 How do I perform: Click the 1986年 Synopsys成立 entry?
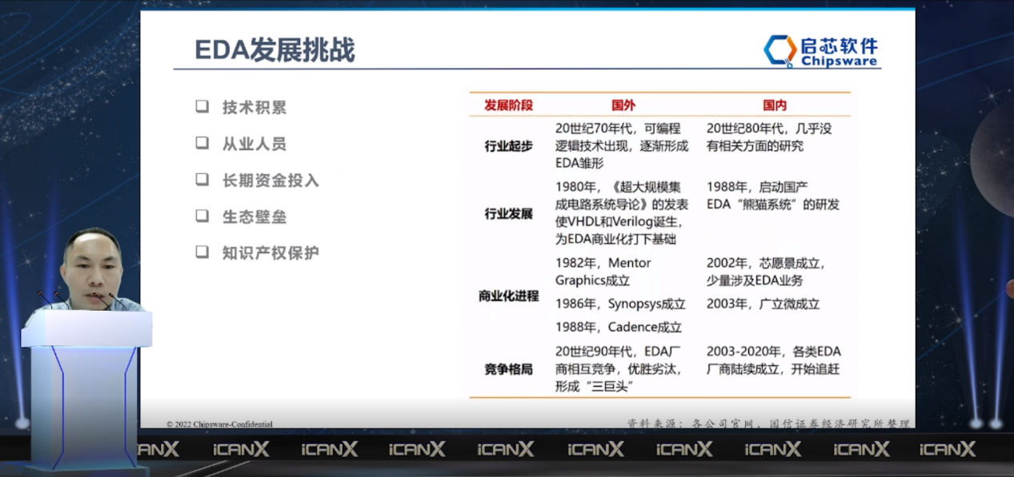620,304
